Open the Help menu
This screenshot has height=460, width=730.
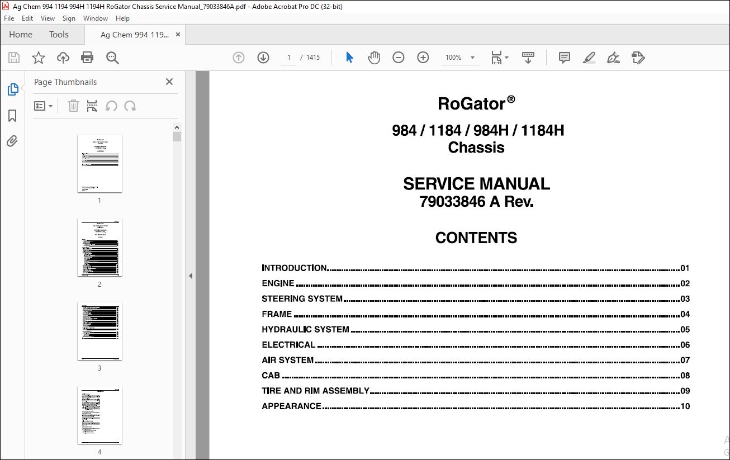[x=122, y=18]
